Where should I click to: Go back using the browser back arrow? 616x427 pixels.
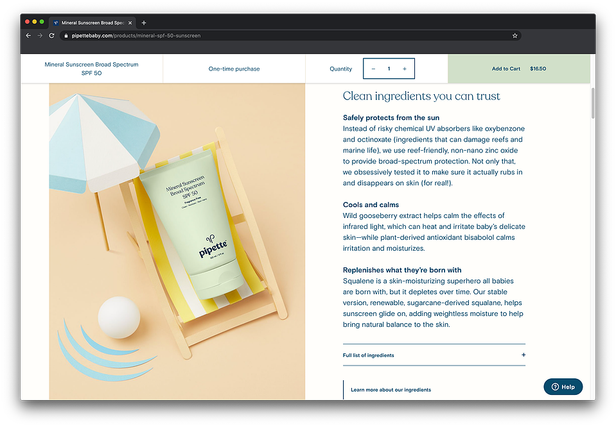point(28,36)
